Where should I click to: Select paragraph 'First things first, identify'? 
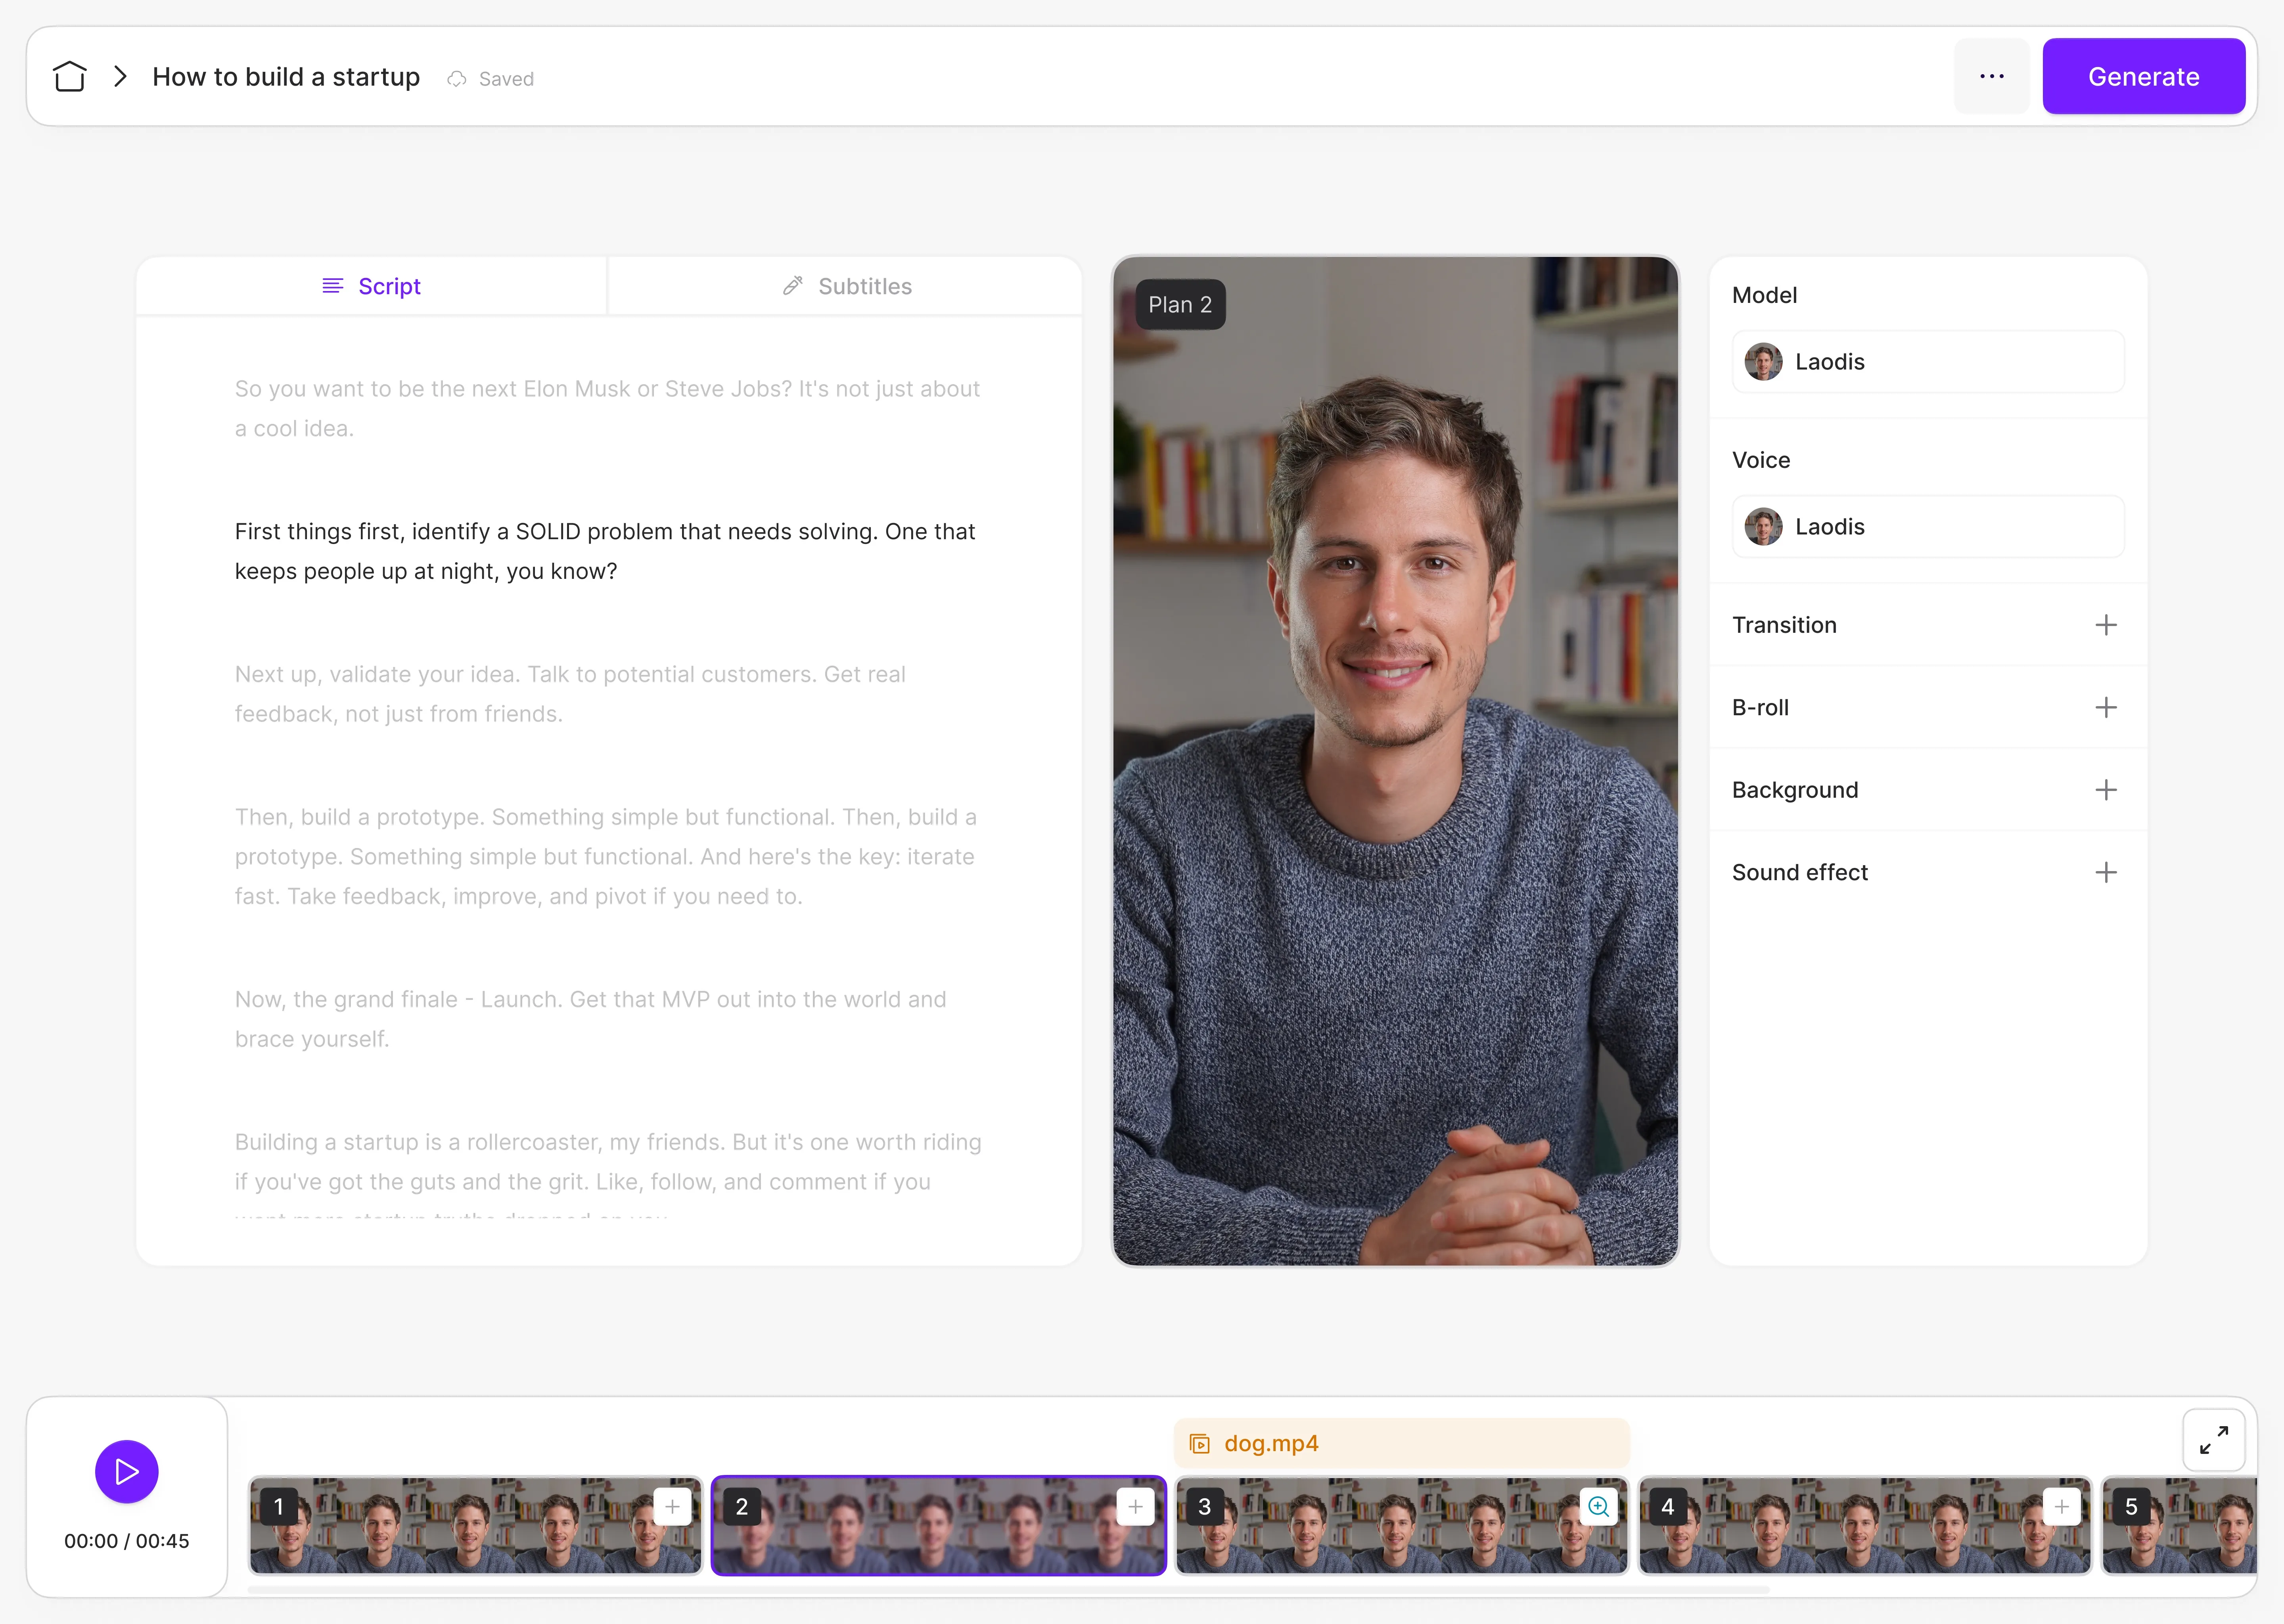coord(605,551)
